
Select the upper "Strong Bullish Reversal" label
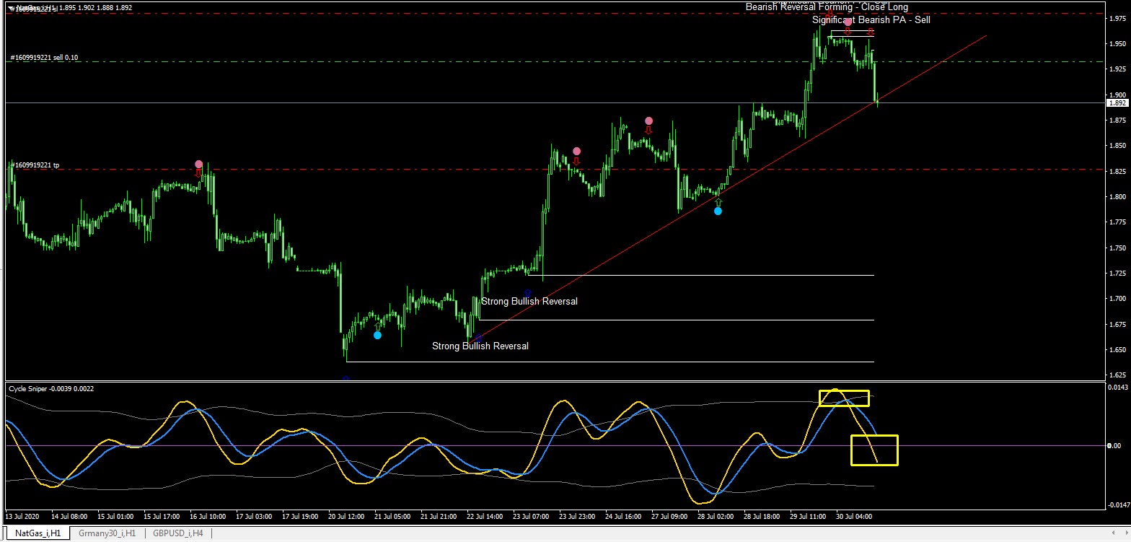[x=529, y=302]
